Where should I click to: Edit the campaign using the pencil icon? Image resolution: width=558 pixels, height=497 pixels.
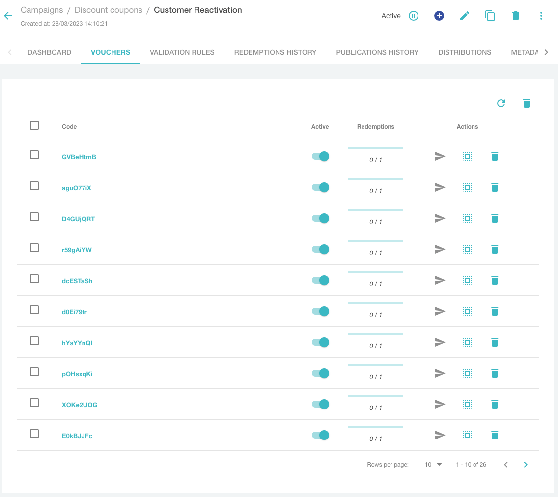[465, 16]
